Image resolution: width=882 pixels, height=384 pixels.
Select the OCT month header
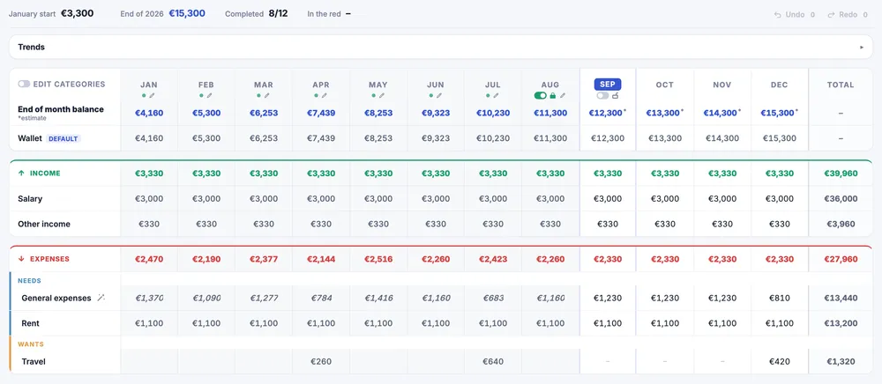pyautogui.click(x=665, y=85)
